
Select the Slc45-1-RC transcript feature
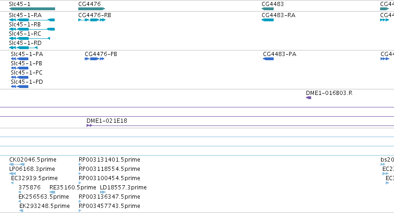pyautogui.click(x=29, y=38)
